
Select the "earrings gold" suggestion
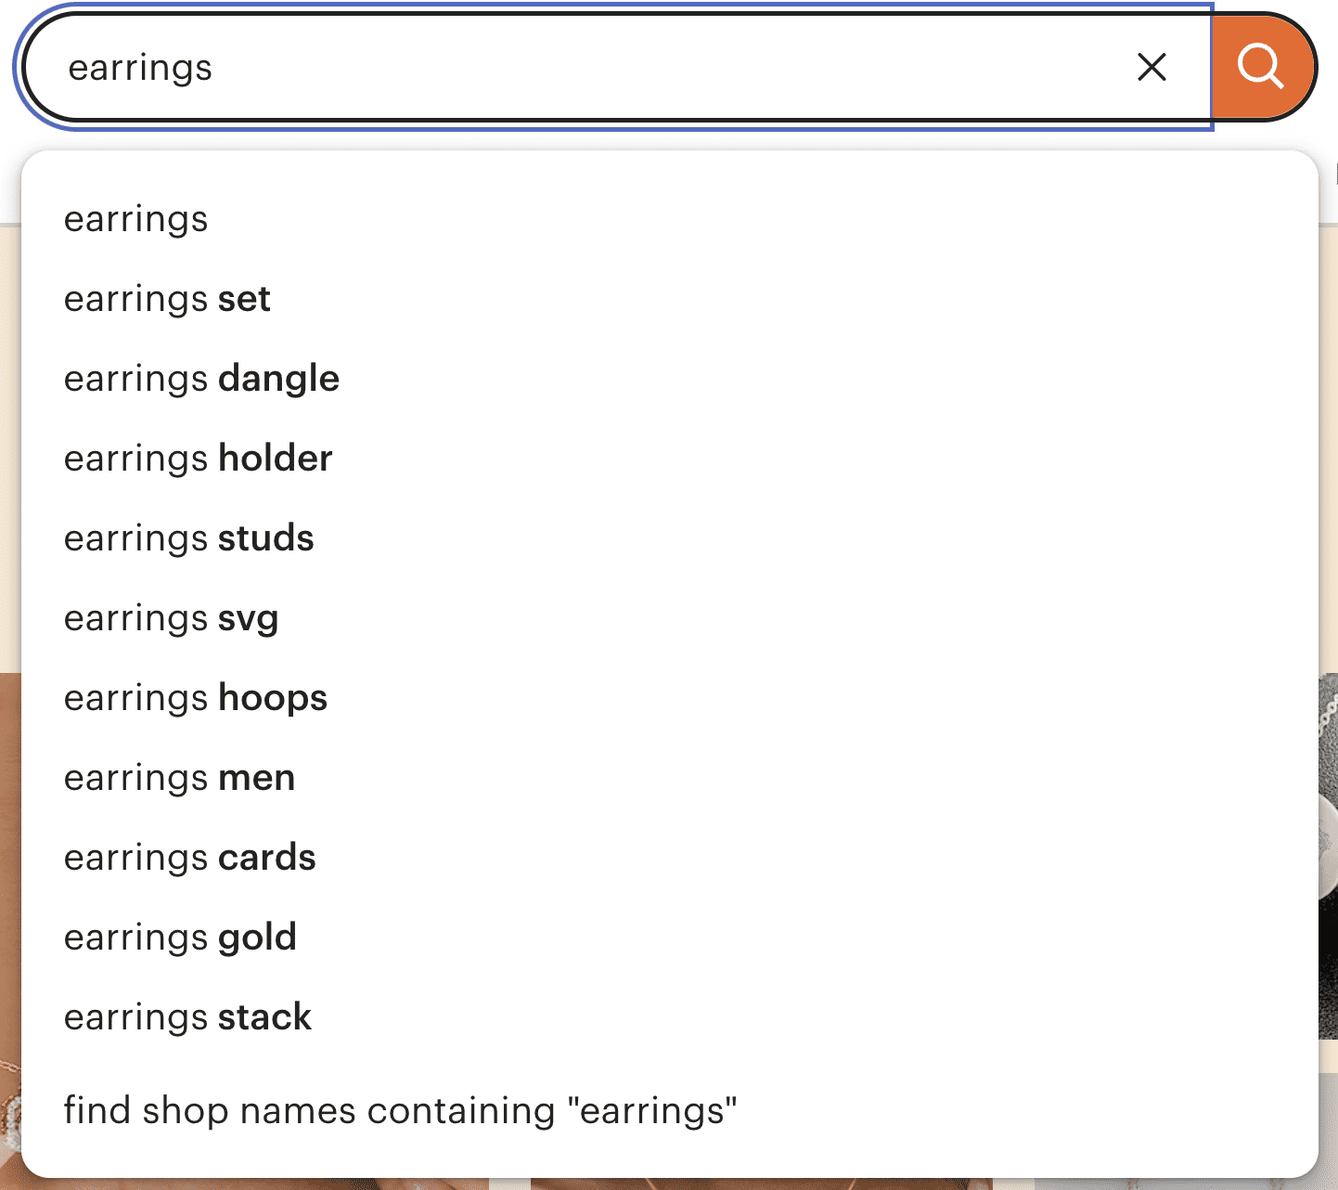click(x=669, y=938)
